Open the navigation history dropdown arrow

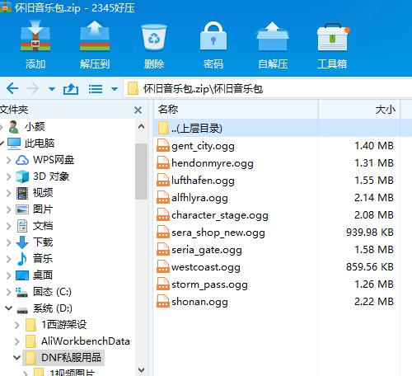[52, 89]
